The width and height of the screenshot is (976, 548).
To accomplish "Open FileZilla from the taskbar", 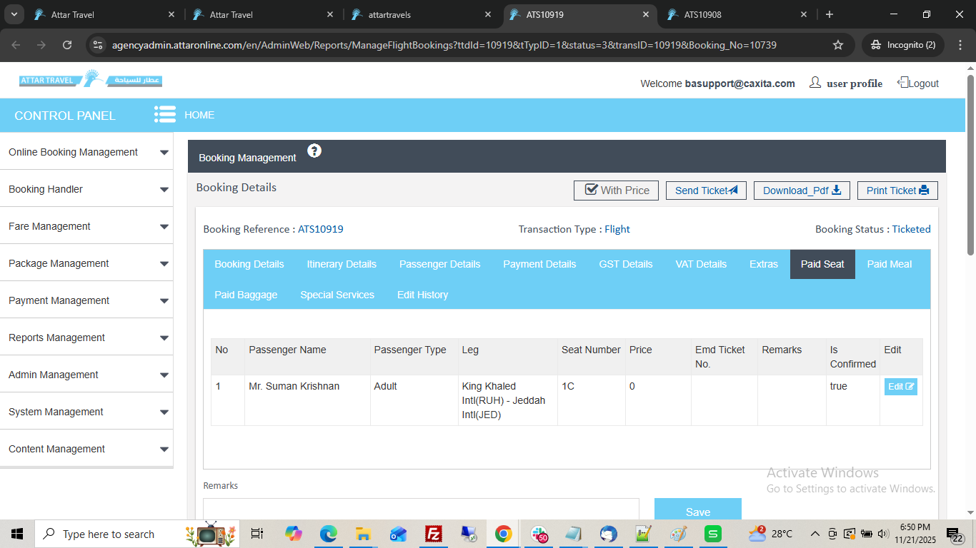I will coord(433,534).
